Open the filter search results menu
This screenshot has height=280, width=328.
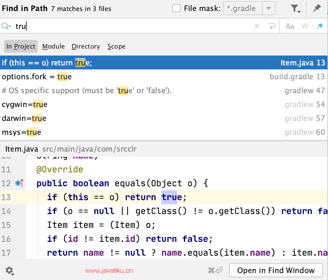[x=295, y=9]
